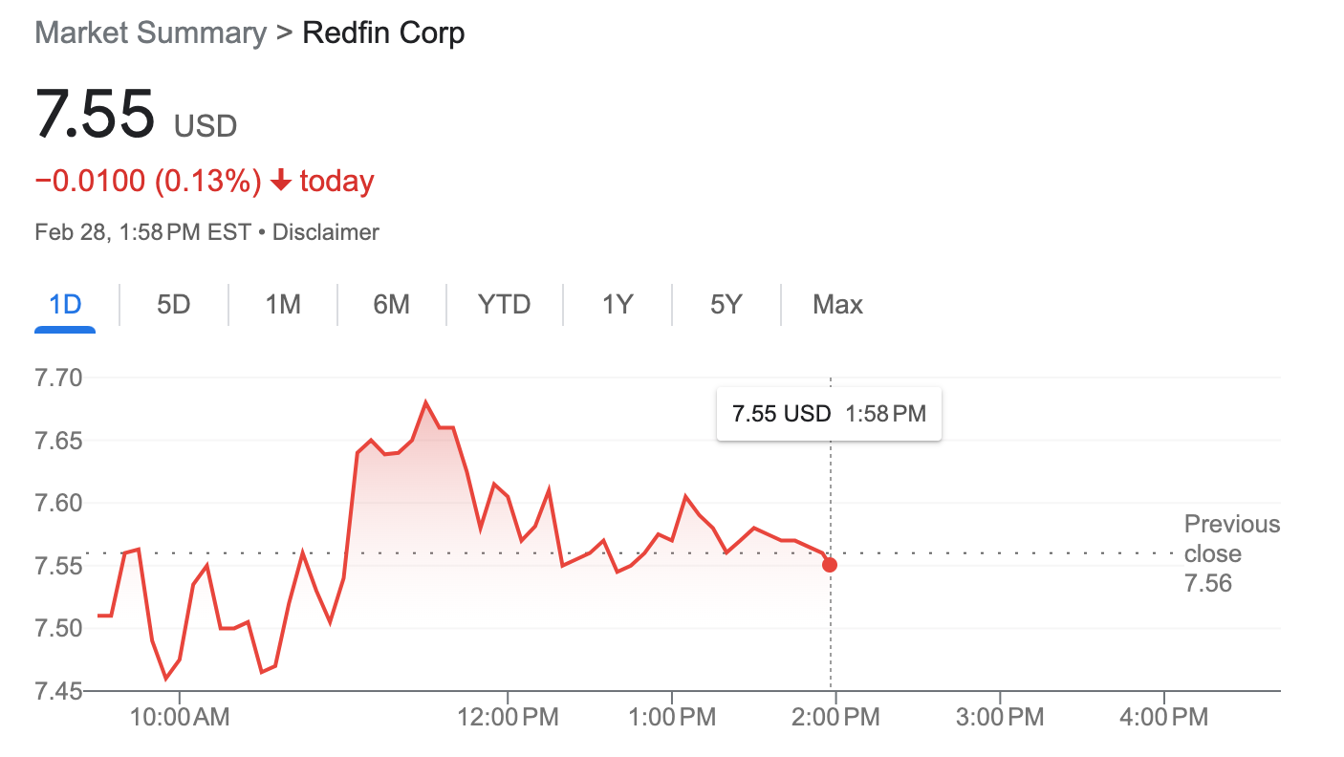The width and height of the screenshot is (1344, 757).
Task: Click the 4:00 PM axis label
Action: tap(1163, 717)
